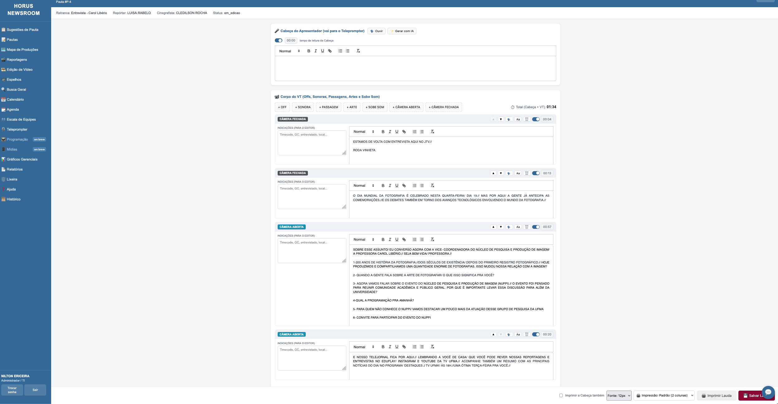Move the 00:57 Câmera Aberta block up
This screenshot has width=778, height=404.
(494, 227)
